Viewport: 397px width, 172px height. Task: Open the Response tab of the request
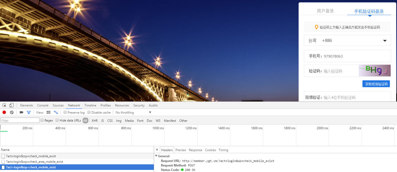coord(195,150)
